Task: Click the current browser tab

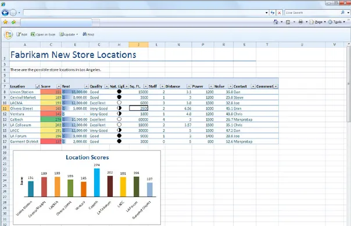Action: coord(56,23)
